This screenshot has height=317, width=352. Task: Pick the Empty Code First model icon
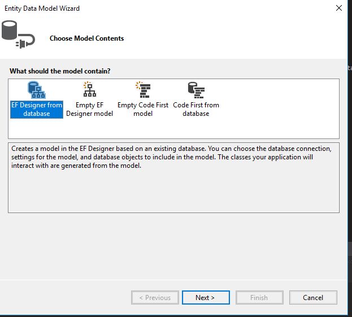coord(143,90)
